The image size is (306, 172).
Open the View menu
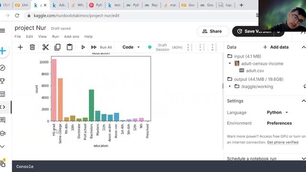43,36
